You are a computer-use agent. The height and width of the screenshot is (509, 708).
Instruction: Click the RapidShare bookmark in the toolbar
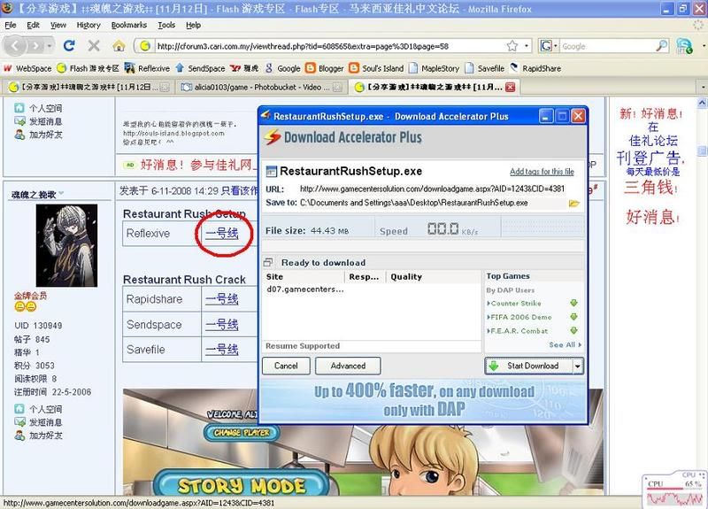535,68
